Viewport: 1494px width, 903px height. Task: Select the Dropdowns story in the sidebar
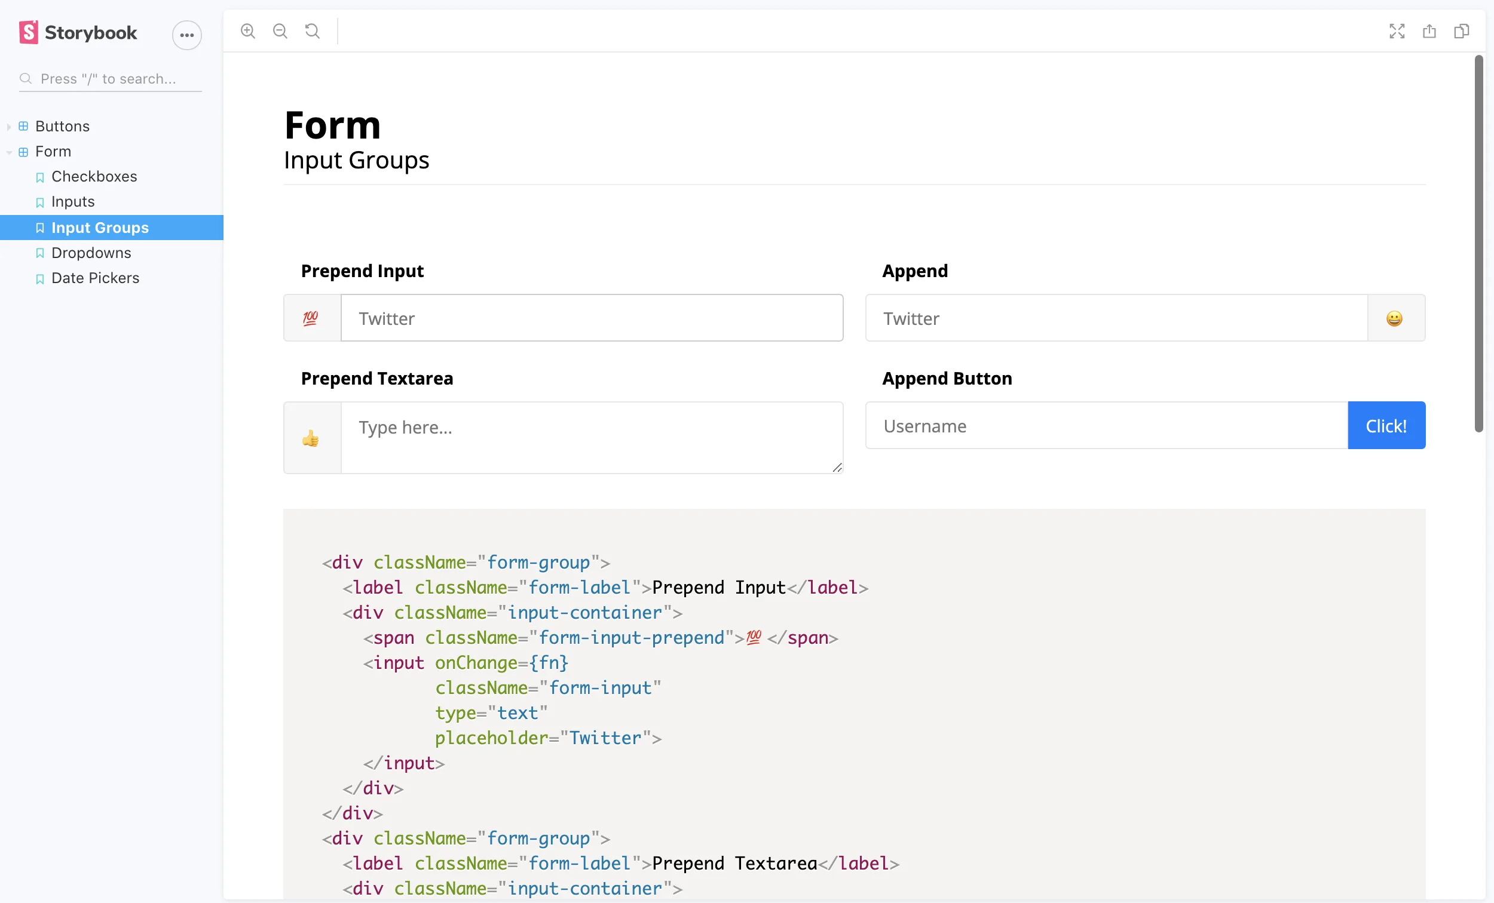91,253
